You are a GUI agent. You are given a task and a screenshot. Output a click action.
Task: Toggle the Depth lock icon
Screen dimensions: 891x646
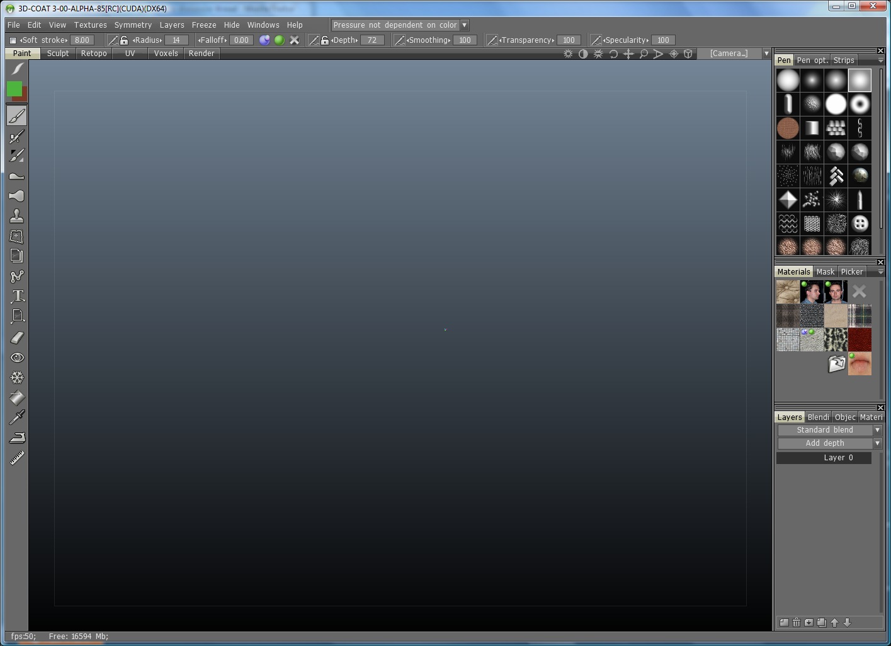[324, 40]
